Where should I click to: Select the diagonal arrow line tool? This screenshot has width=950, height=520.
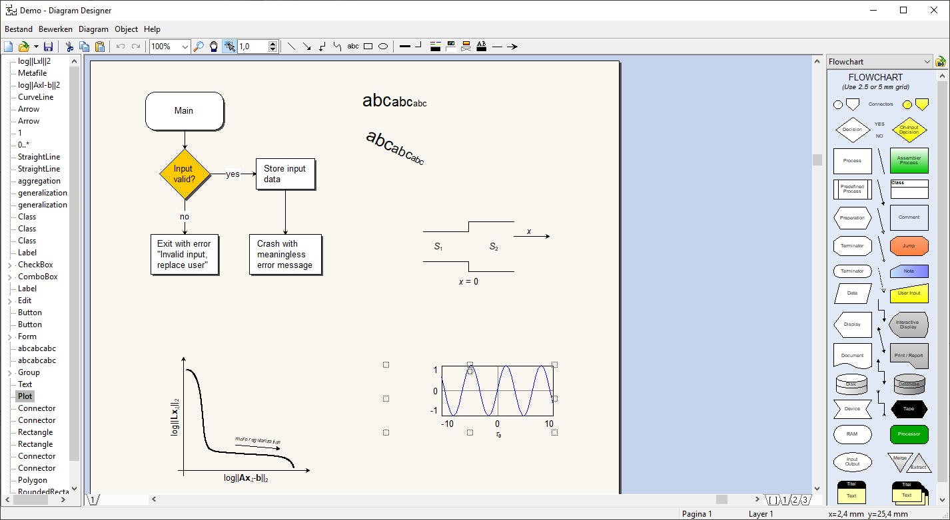308,46
